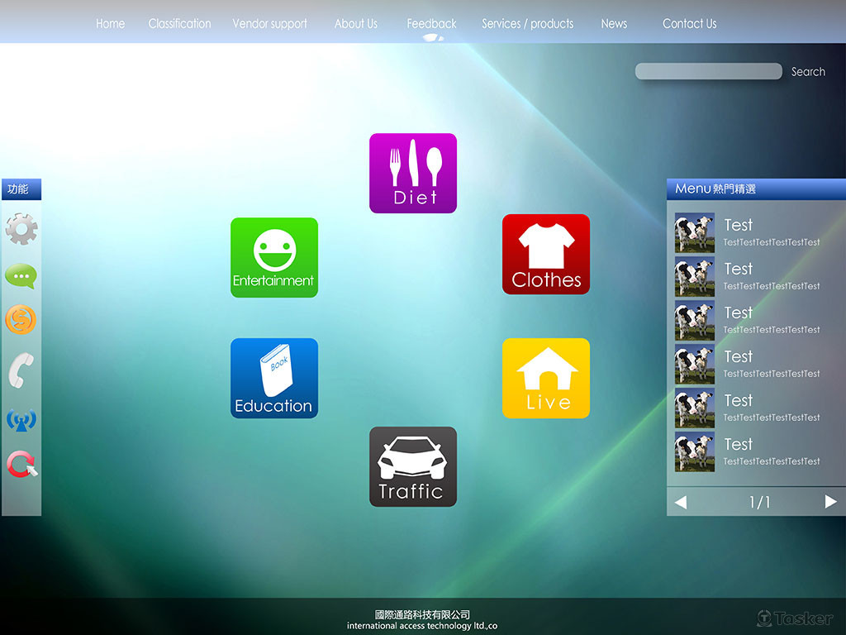Viewport: 846px width, 635px height.
Task: Select the Clothes shirt tile
Action: (545, 254)
